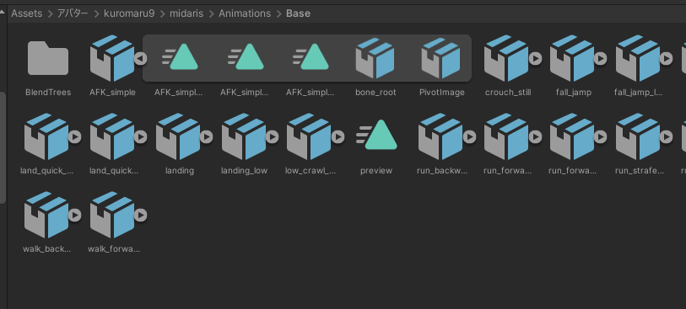686x309 pixels.
Task: Select the run_backw... model asset icon
Action: coord(440,136)
